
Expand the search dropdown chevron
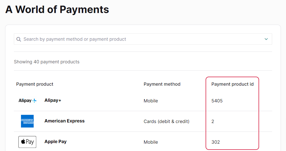(x=266, y=39)
